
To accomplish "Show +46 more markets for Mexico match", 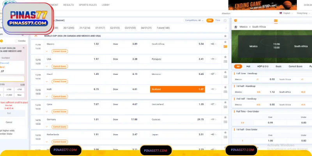I will pyautogui.click(x=213, y=44).
